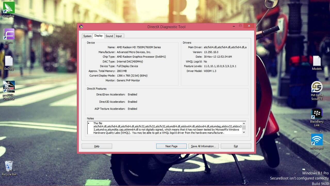Image resolution: width=330 pixels, height=186 pixels.
Task: Go to Next Page
Action: [171, 146]
